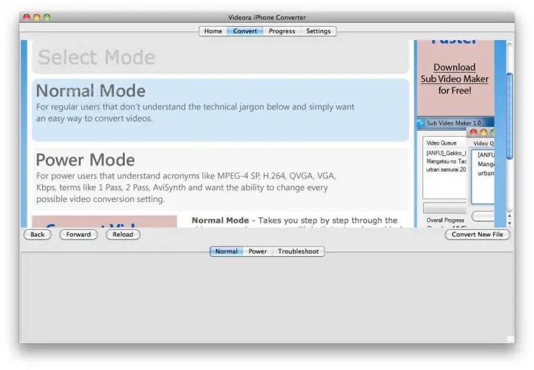Switch to the Progress tab

tap(282, 31)
